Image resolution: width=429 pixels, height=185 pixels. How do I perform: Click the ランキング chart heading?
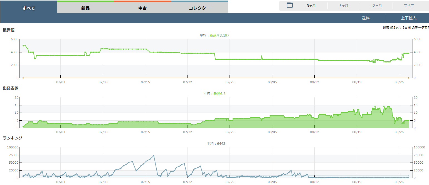click(x=13, y=138)
